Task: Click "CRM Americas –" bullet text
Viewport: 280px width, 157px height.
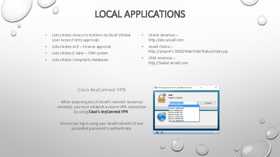Action: pos(162,58)
